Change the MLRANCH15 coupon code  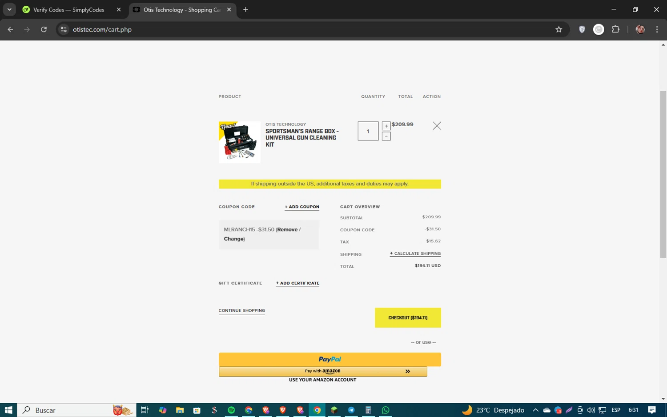pos(234,239)
